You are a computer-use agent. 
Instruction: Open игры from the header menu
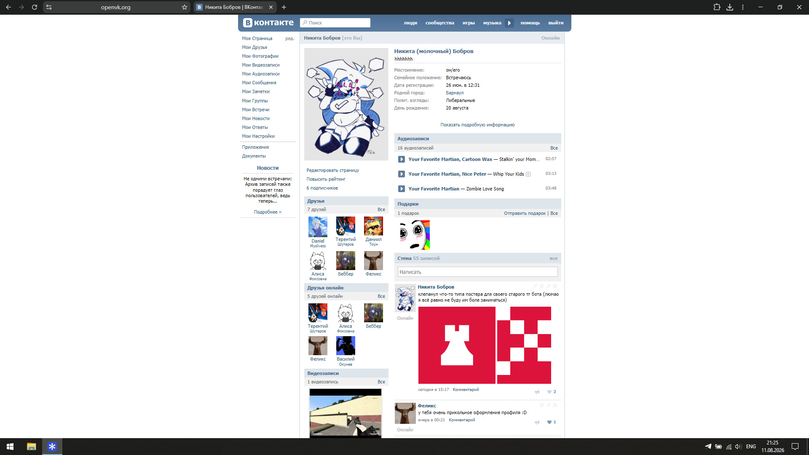(469, 23)
